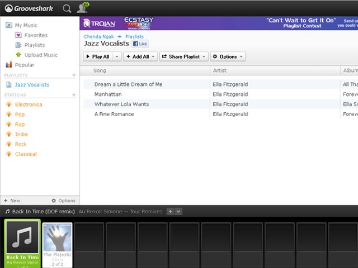Viewport: 358px width, 268px height.
Task: Add a new station with the plus icon
Action: click(74, 95)
